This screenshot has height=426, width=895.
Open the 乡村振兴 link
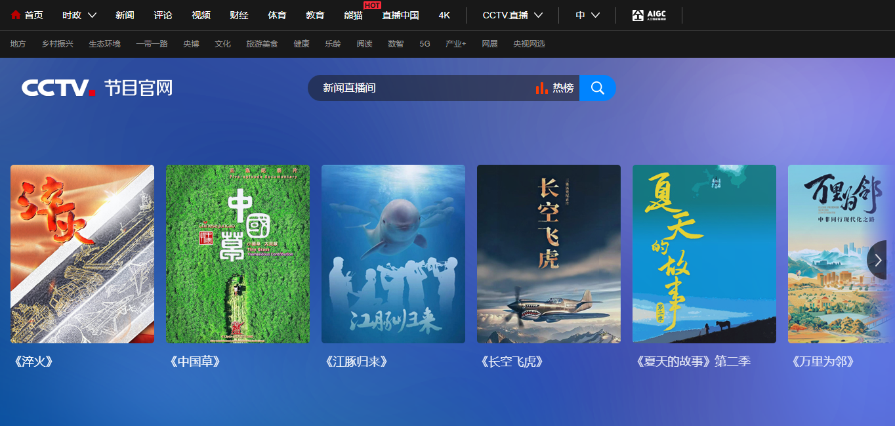point(57,44)
